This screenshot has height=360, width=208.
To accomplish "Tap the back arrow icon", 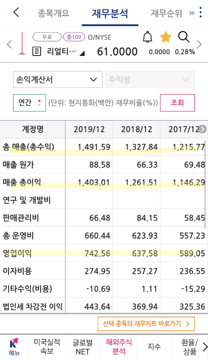I will click(x=16, y=12).
